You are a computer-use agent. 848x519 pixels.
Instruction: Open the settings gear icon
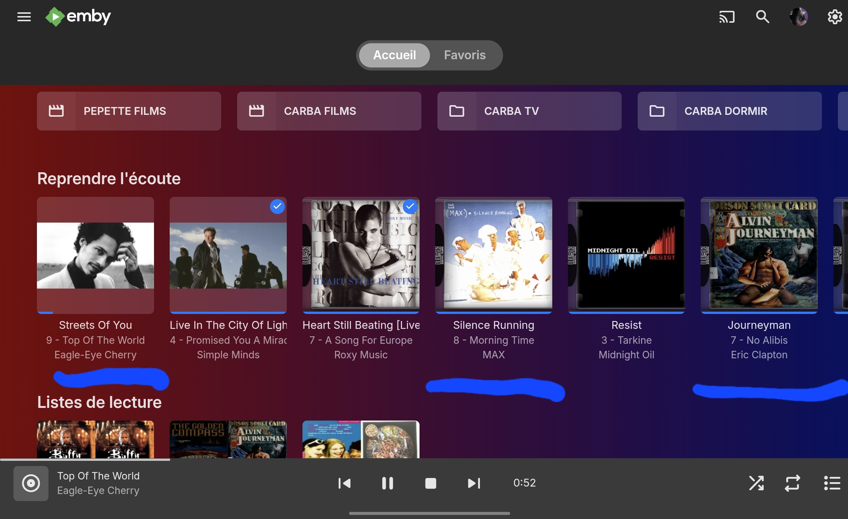(x=835, y=17)
